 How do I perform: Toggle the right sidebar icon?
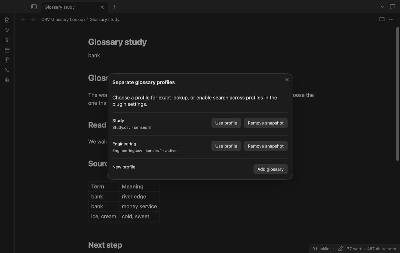(x=392, y=7)
